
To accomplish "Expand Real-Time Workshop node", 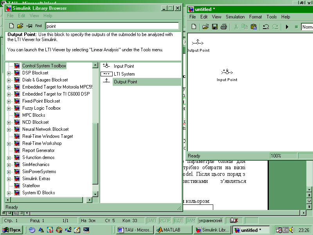I will pos(9,144).
